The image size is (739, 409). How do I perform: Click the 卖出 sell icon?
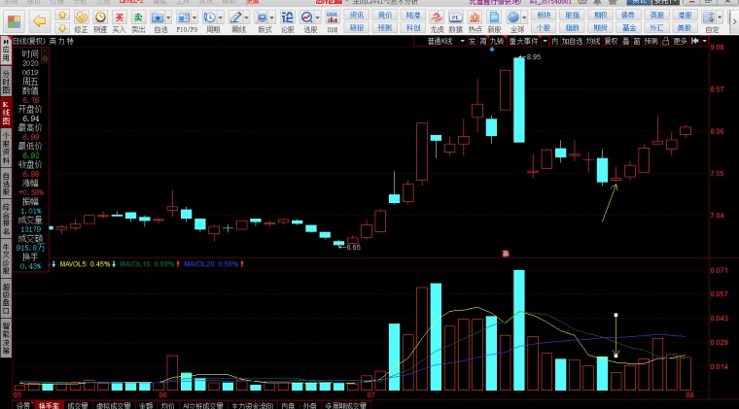(x=139, y=18)
